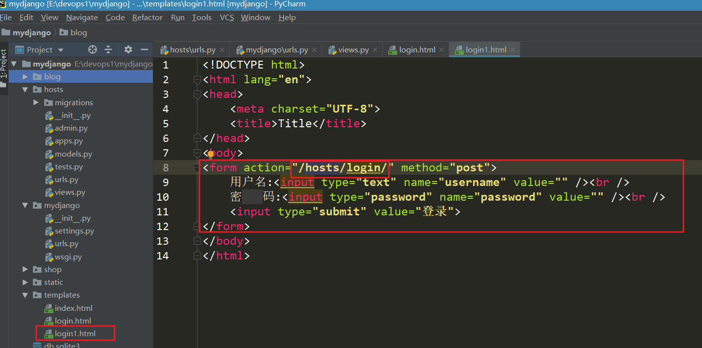Click the 1: Project side tool tab
This screenshot has width=702, height=348.
4,64
